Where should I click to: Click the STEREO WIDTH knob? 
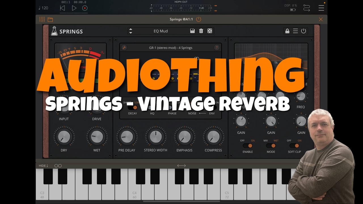coord(155,137)
